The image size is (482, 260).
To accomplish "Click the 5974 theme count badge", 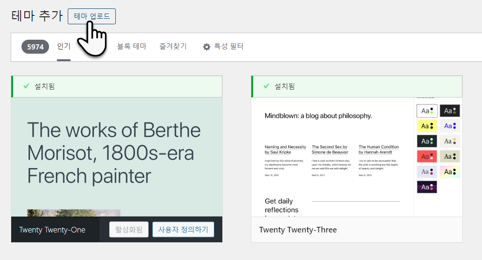I will (35, 47).
